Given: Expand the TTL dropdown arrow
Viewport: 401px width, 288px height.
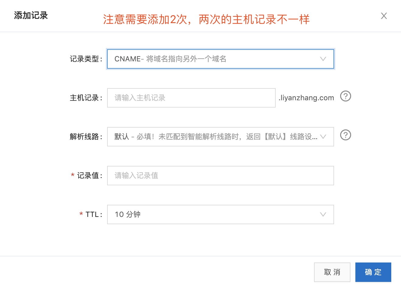Looking at the screenshot, I should 323,214.
